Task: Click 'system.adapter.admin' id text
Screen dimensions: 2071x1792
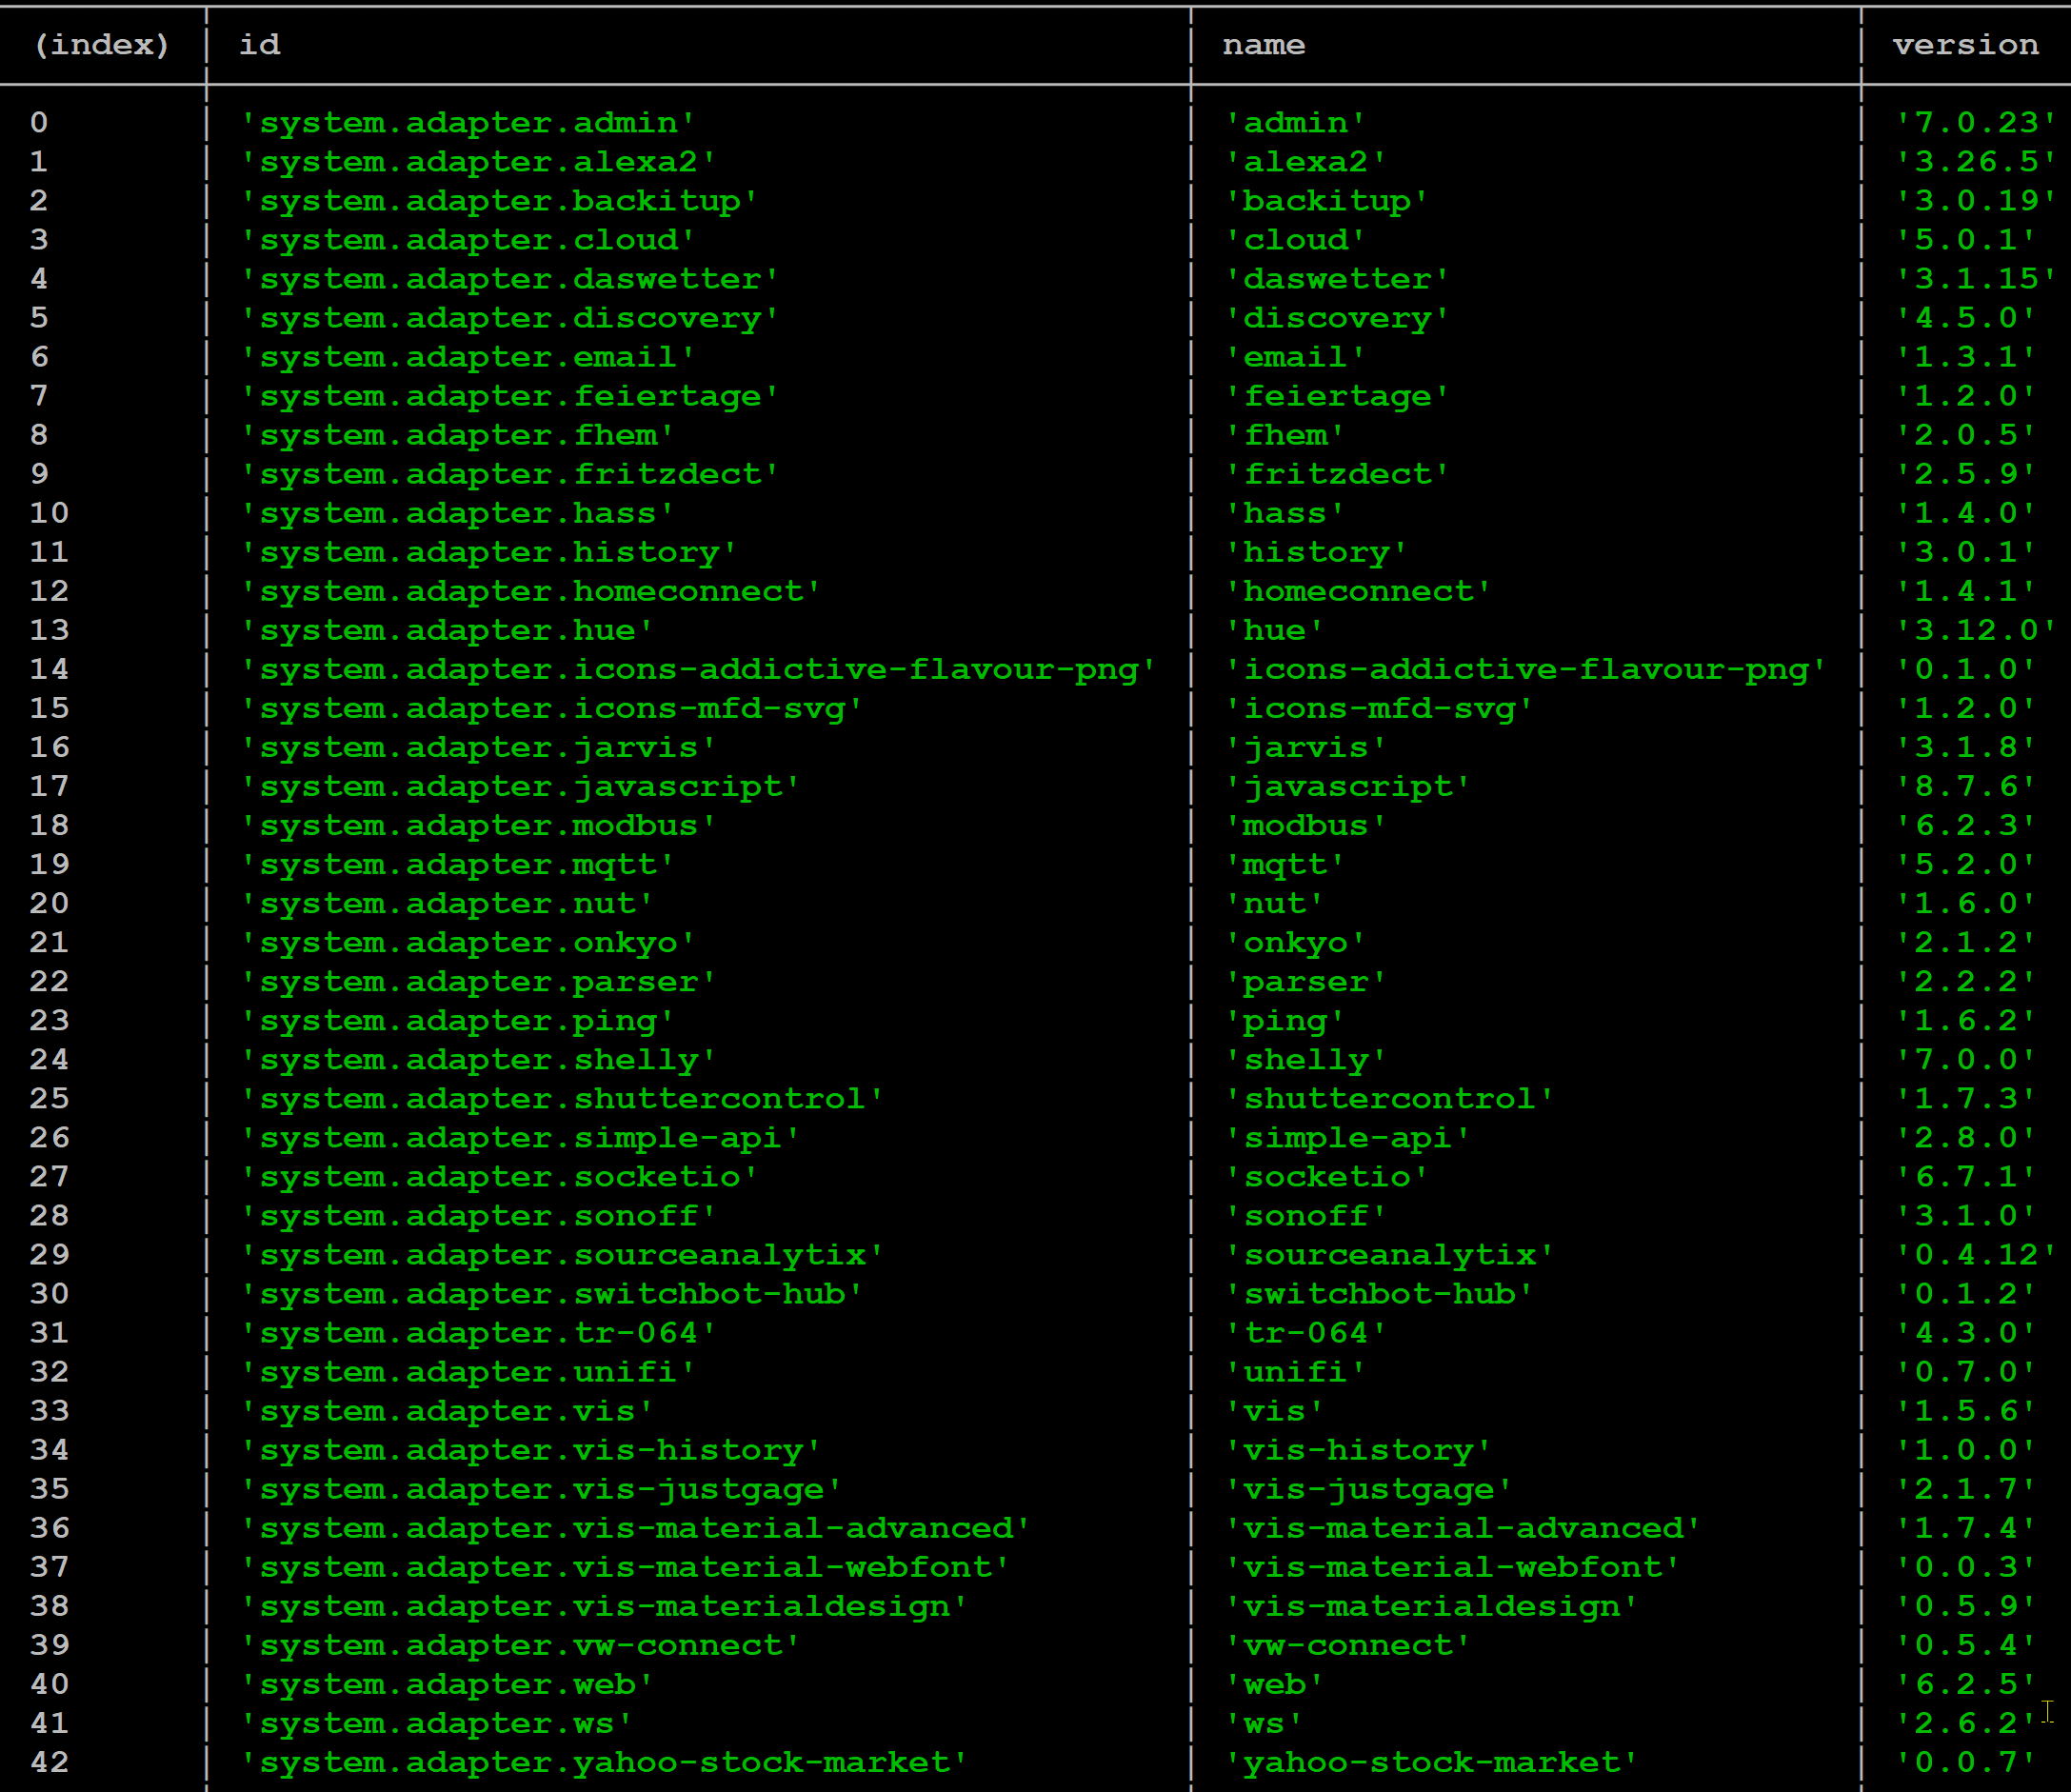Action: point(468,123)
